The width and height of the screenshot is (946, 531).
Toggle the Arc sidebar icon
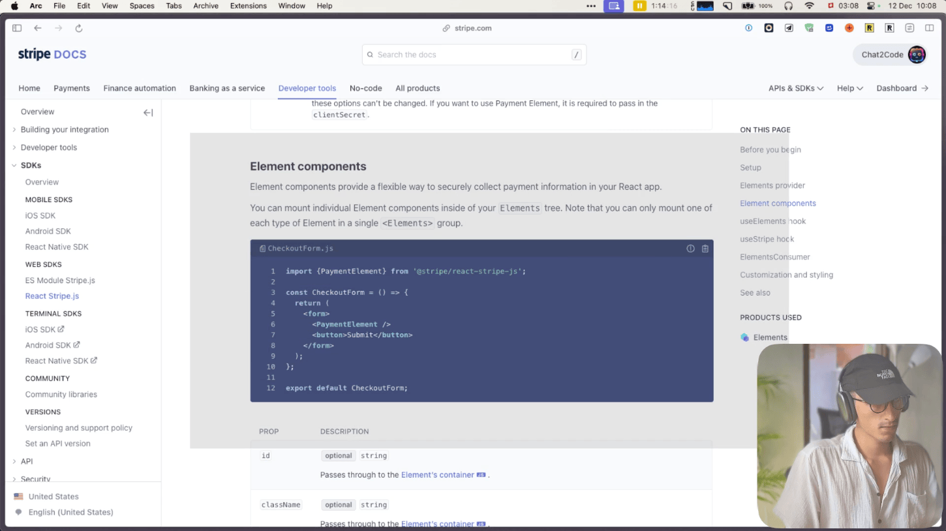(x=17, y=28)
